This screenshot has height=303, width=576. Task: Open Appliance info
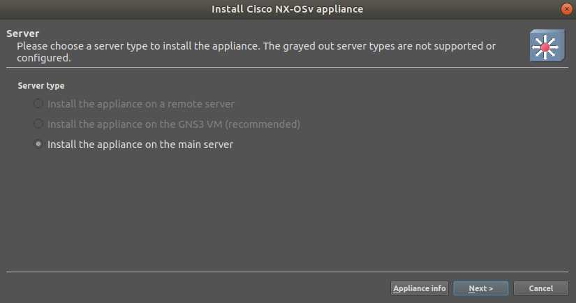coord(419,288)
